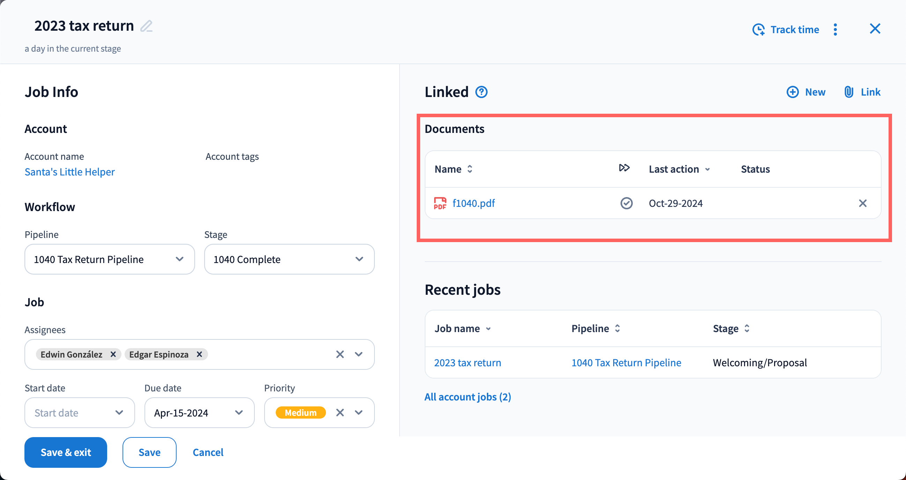906x480 pixels.
Task: Click the New plus circle icon
Action: click(x=792, y=92)
